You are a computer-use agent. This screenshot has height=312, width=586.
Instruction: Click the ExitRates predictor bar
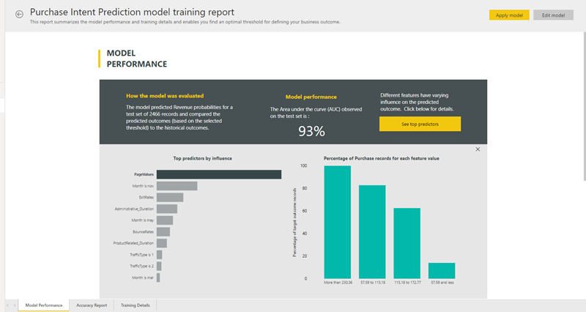169,197
